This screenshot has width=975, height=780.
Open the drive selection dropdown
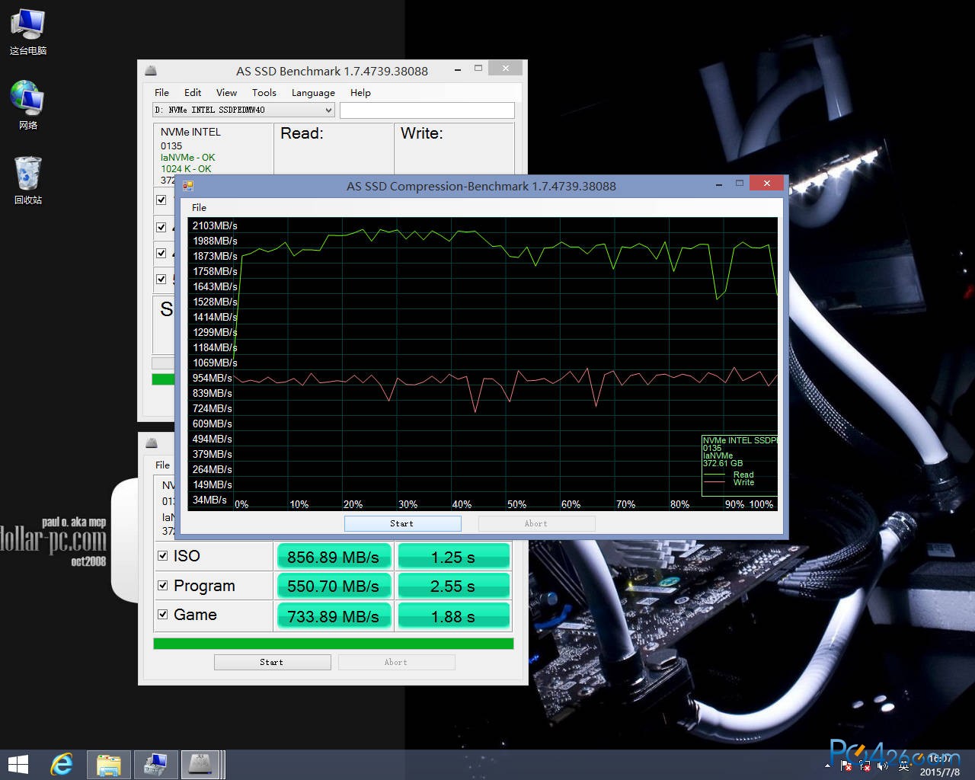tap(244, 110)
